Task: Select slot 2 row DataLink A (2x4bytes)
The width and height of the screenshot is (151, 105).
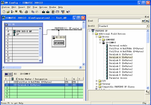Action: tap(44, 85)
